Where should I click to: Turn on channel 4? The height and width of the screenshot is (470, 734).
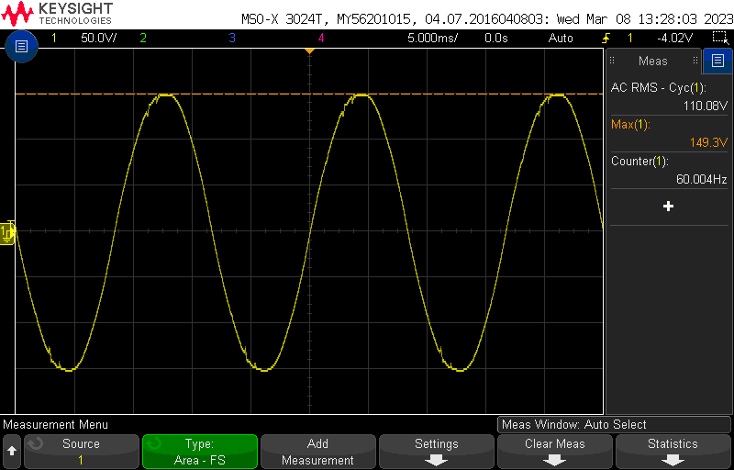320,38
